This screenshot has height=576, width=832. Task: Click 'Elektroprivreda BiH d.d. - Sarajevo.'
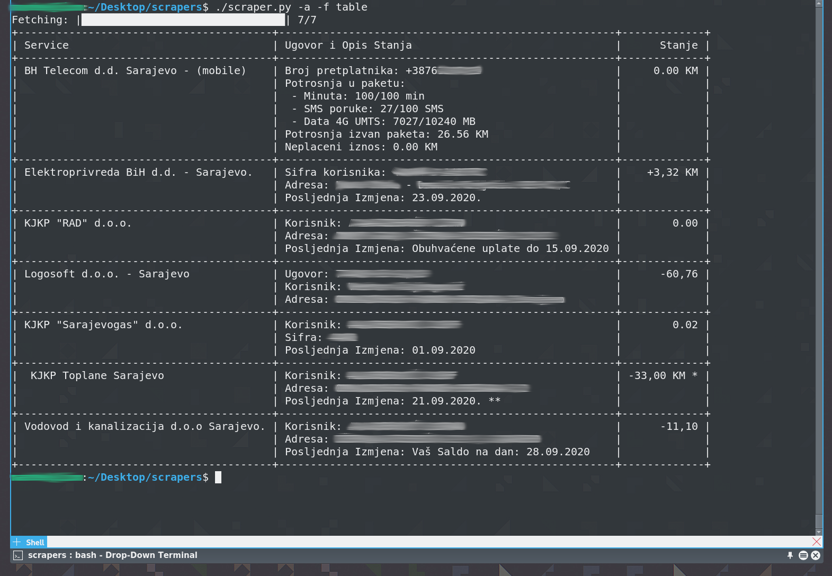(x=139, y=173)
